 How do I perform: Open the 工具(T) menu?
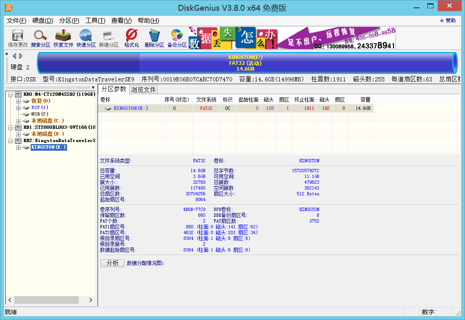pos(95,21)
